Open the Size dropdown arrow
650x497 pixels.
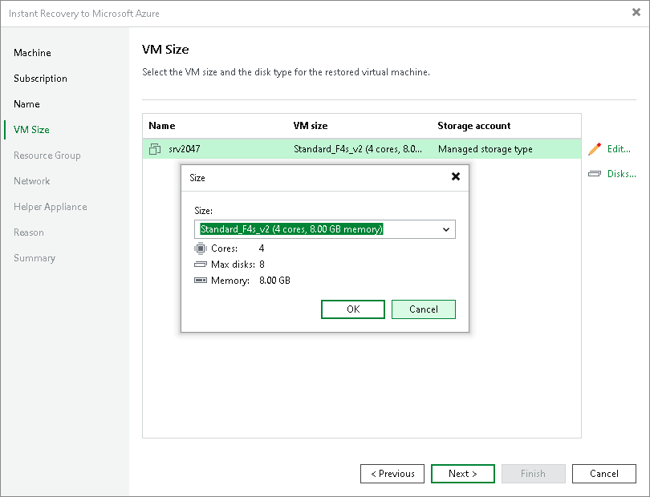(x=446, y=229)
